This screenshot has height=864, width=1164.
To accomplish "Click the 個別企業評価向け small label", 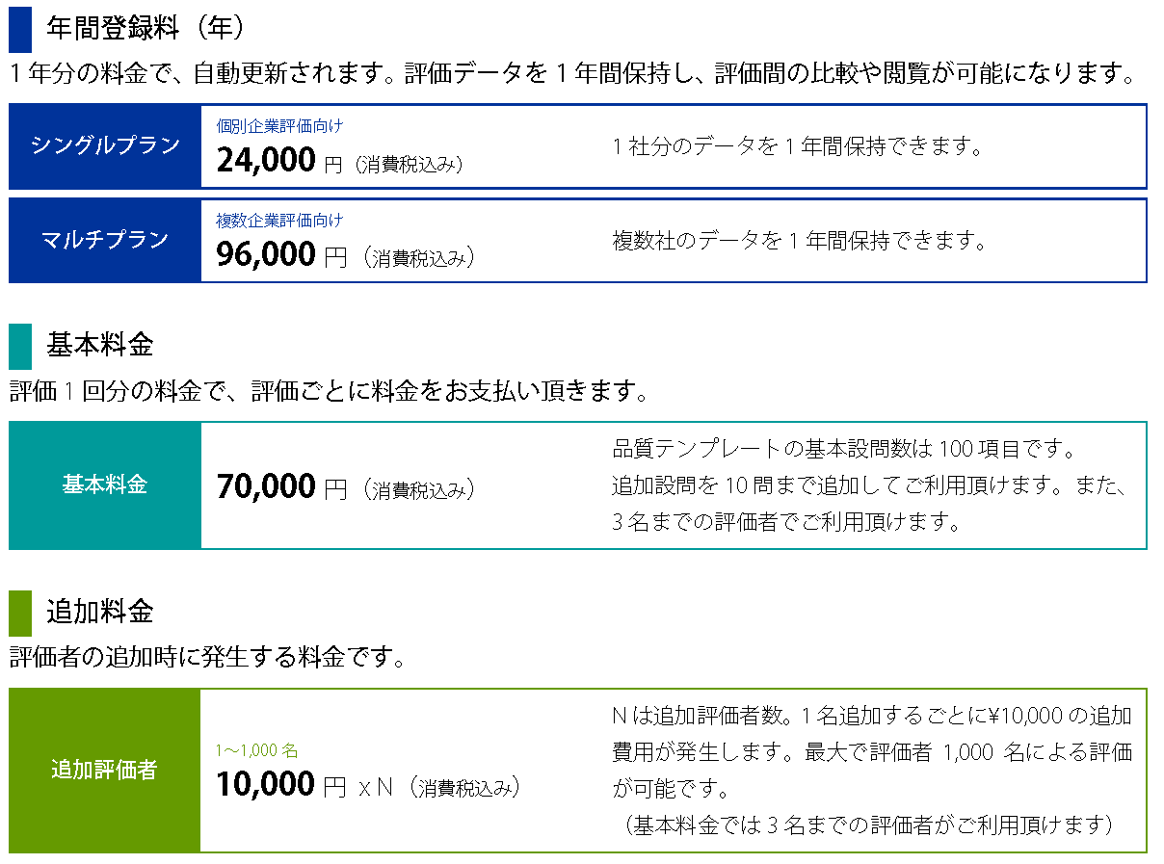I will [279, 125].
